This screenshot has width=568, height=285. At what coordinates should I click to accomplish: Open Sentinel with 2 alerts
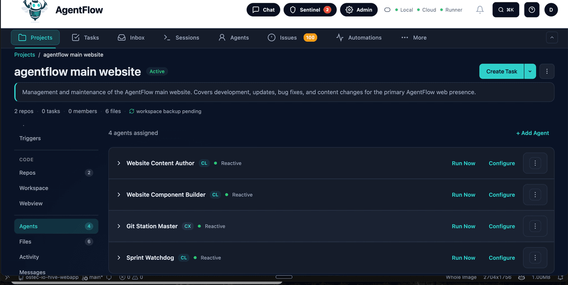tap(310, 9)
